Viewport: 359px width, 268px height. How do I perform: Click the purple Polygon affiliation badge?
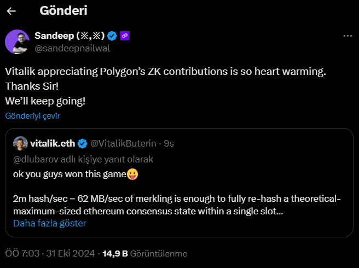(x=124, y=36)
